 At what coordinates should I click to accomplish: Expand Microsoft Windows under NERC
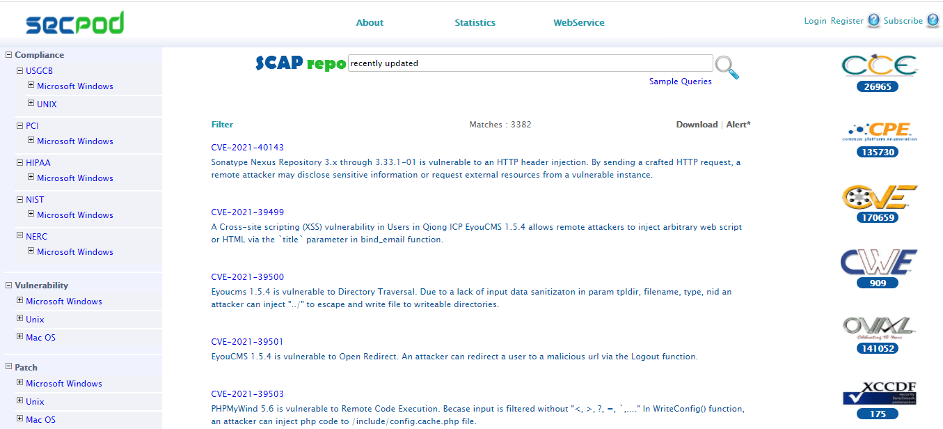31,251
